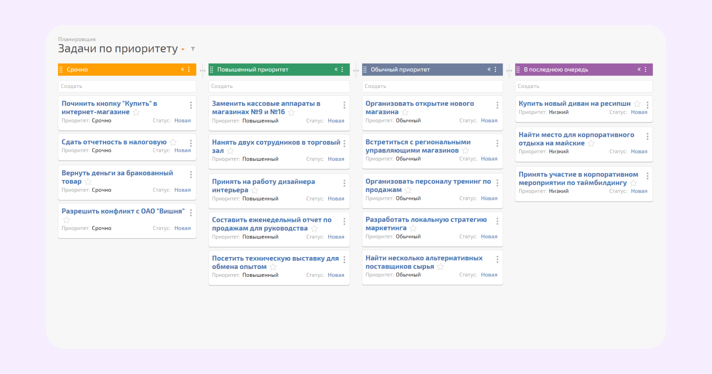Collapse the 'Повышенный приоритет' column
Screen dimensions: 712x374
(336, 70)
